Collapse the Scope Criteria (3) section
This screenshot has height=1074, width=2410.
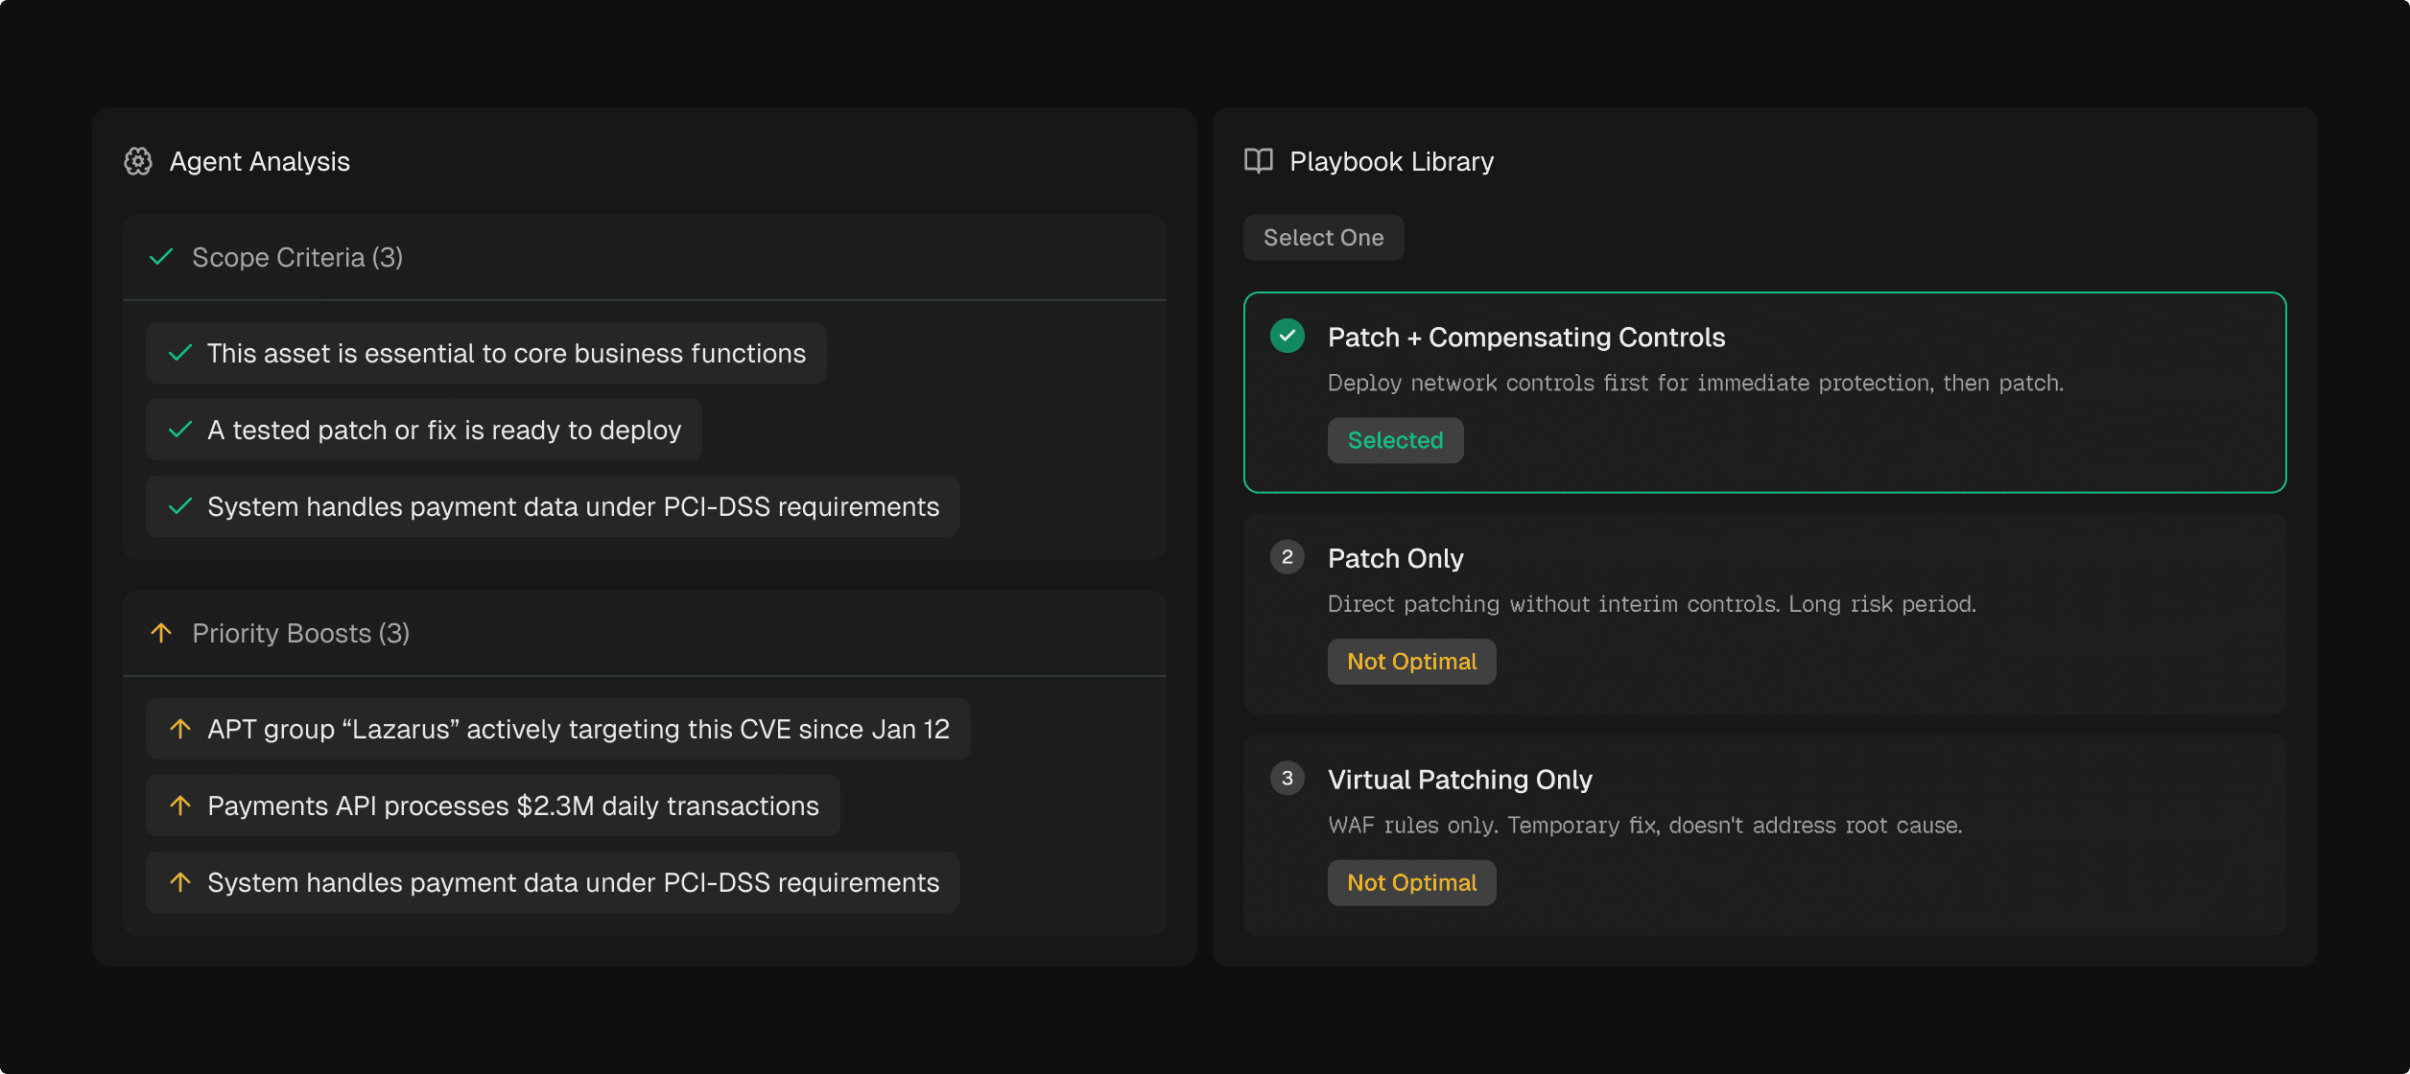click(x=297, y=257)
